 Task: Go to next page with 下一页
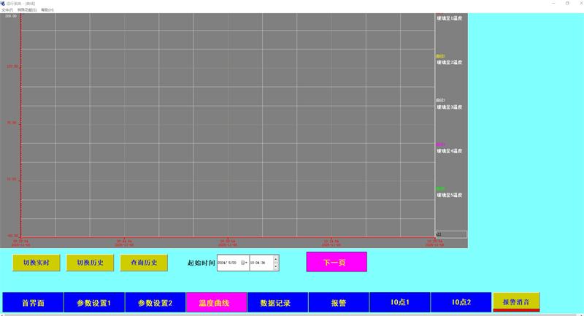click(336, 262)
